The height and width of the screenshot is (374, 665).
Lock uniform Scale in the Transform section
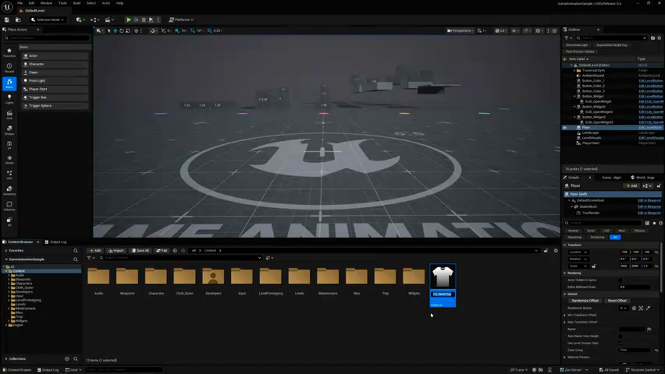pos(594,265)
